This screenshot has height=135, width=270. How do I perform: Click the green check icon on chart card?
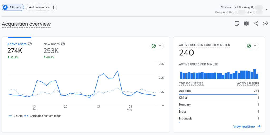pos(154,46)
